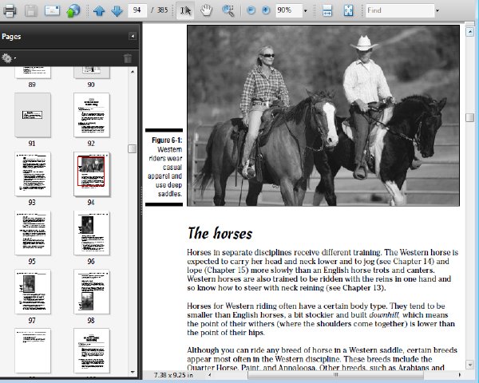The image size is (479, 383).
Task: Toggle fit one full page view
Action: click(348, 10)
